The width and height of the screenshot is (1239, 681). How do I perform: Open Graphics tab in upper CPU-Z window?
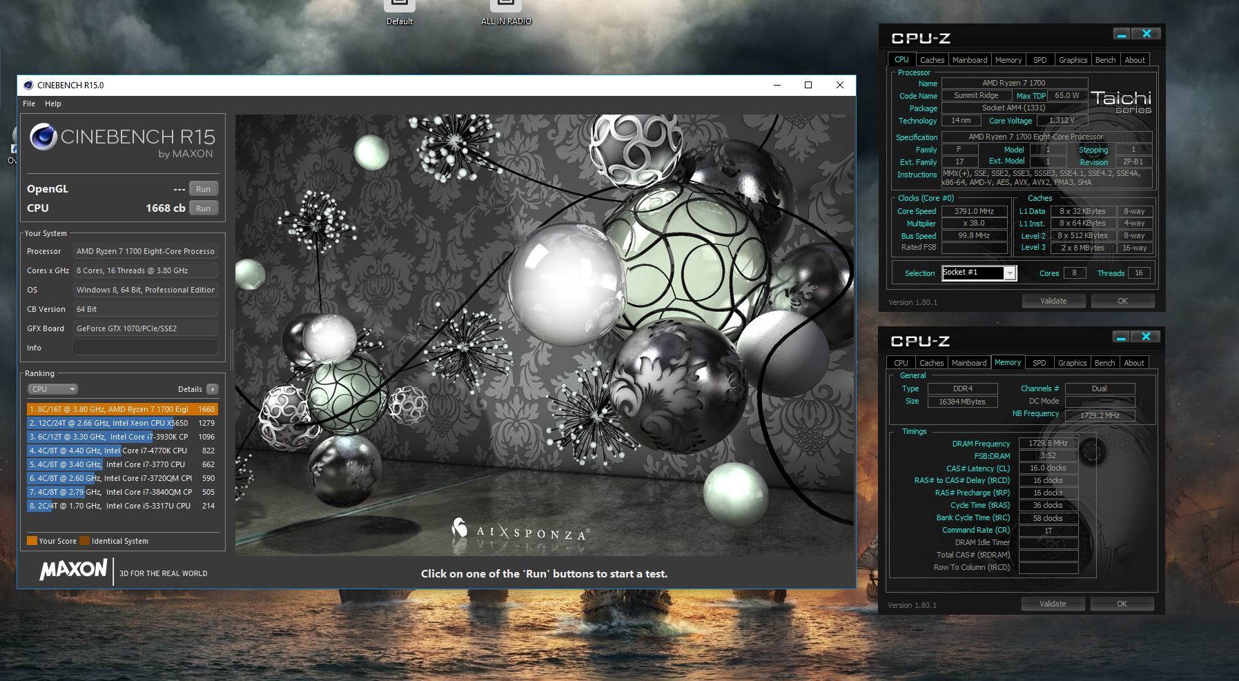(x=1073, y=60)
